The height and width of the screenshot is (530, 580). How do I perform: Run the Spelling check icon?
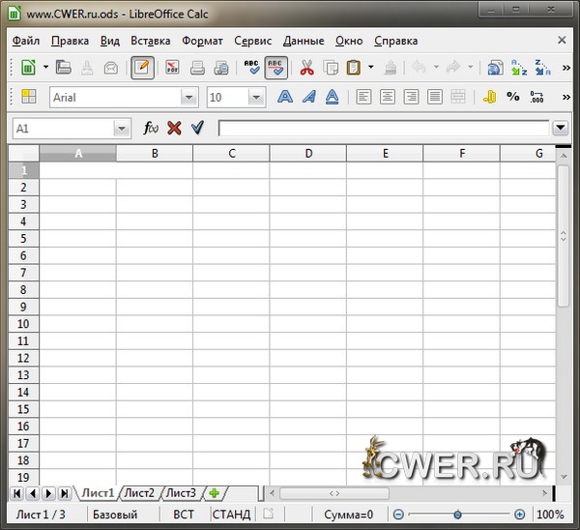pos(251,68)
